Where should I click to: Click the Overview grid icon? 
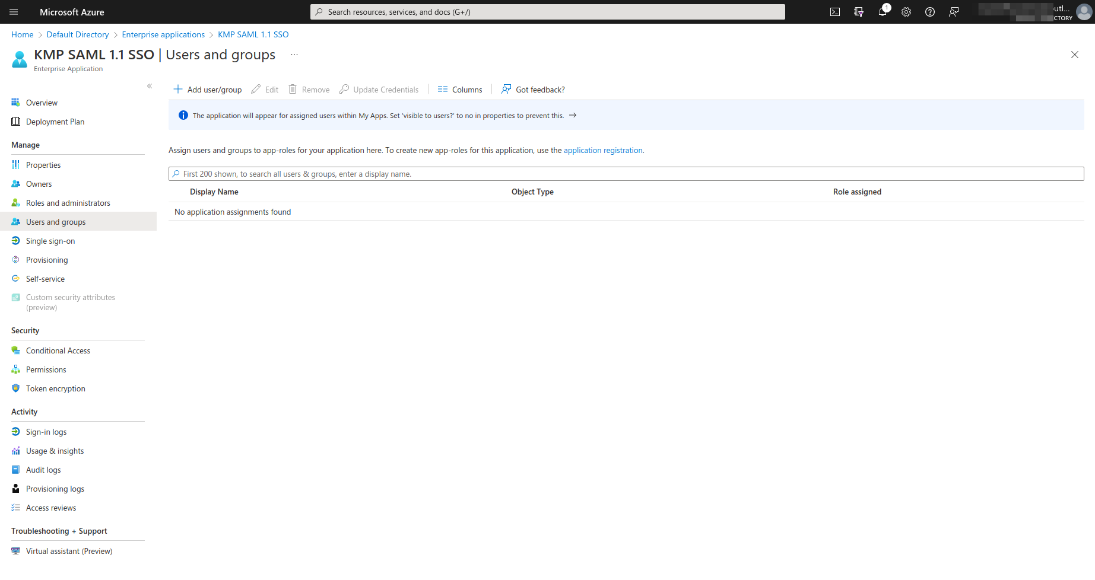point(16,103)
